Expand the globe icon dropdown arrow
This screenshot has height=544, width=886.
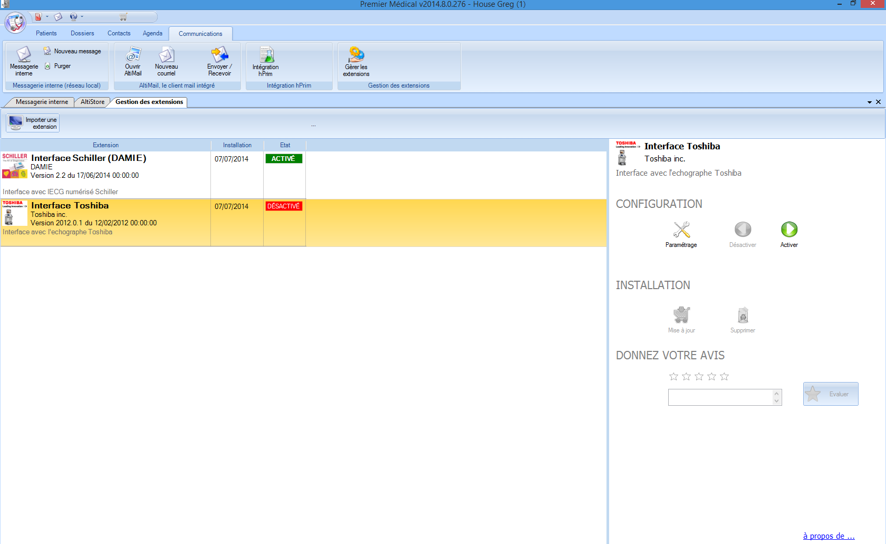pos(82,17)
